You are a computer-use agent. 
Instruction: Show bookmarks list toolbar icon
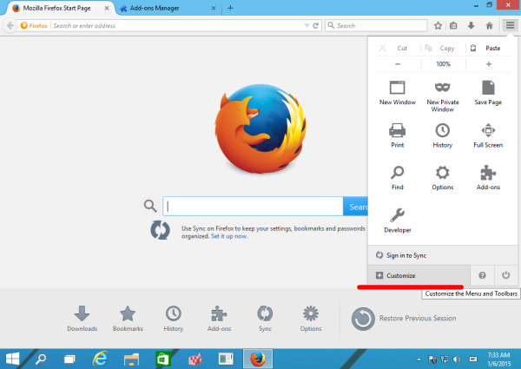point(453,25)
